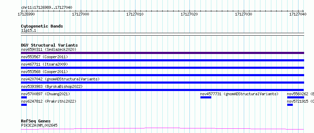314x133 pixels.
Task: Open the DGV Structural Variants track title
Action: click(x=49, y=45)
